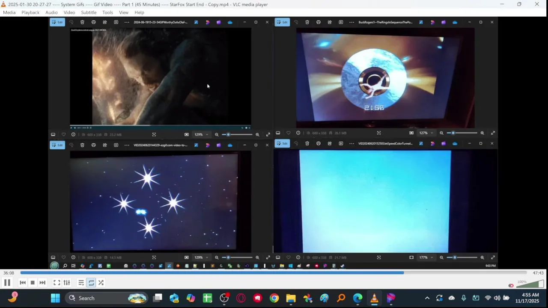Pause the VLC video playback
Screen dimensions: 548x308
(7, 283)
